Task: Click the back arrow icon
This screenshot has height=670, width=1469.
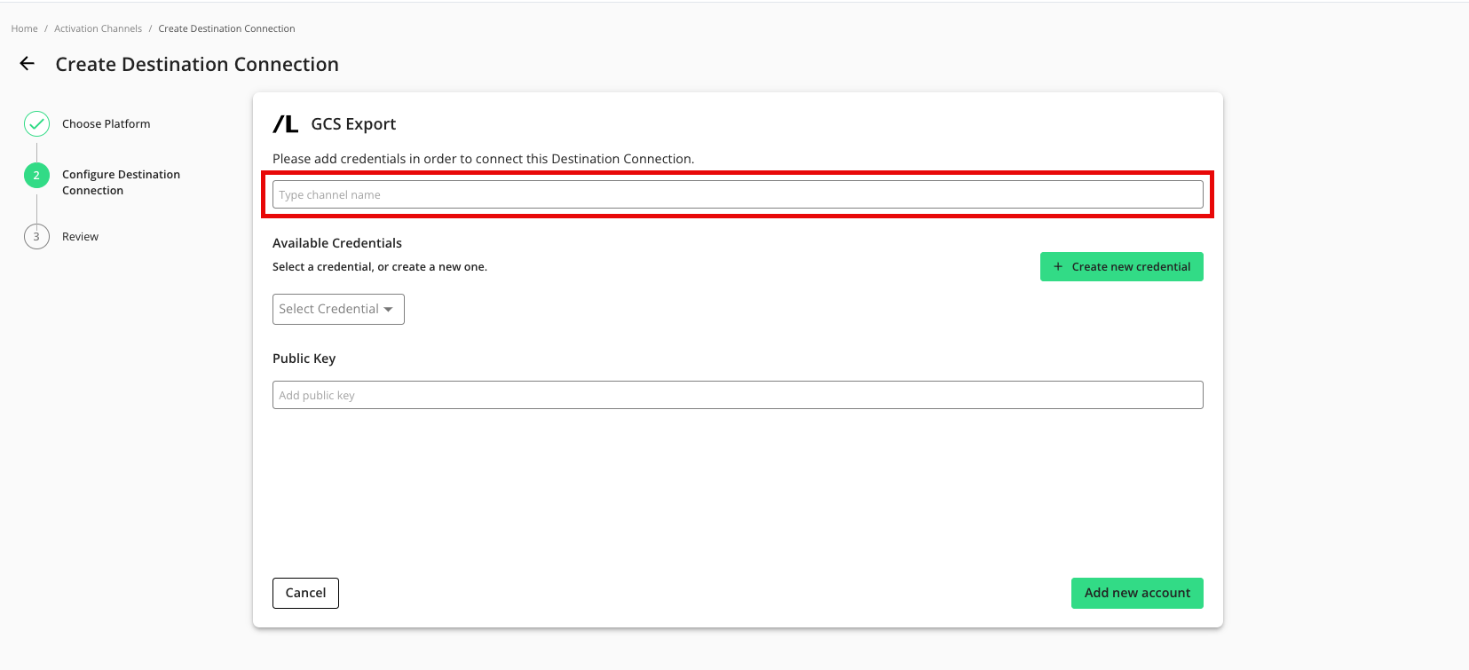Action: (28, 64)
